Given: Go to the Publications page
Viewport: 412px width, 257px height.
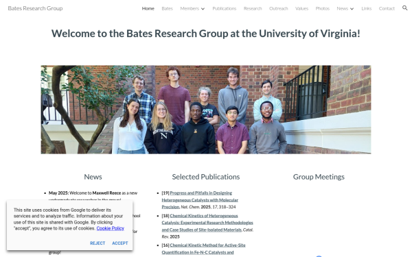Looking at the screenshot, I should pos(224,8).
